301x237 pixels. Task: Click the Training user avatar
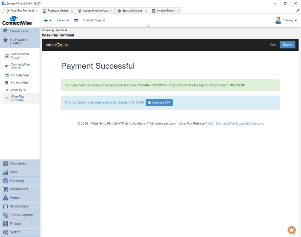(278, 20)
